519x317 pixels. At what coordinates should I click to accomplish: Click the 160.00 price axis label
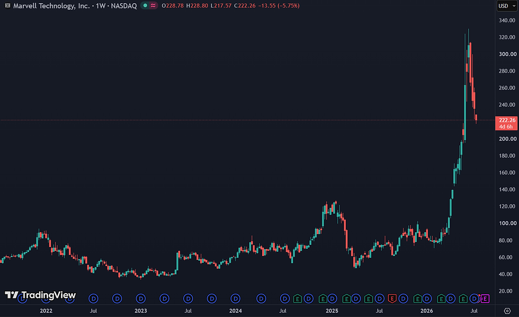click(507, 173)
